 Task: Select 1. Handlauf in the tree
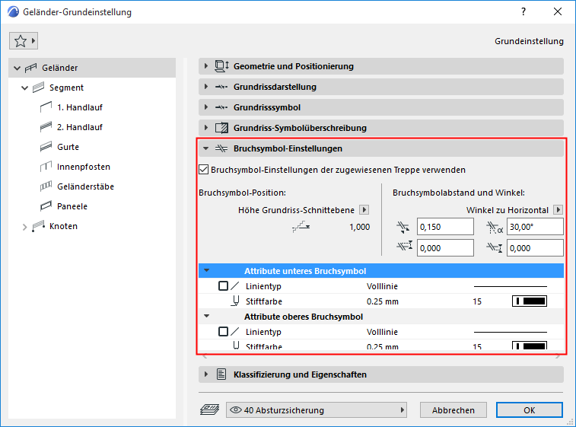click(x=79, y=107)
